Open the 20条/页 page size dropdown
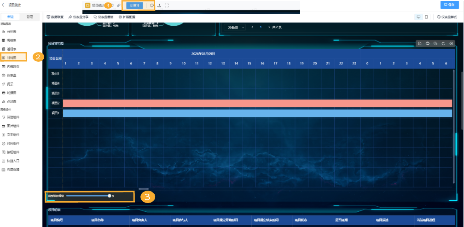Viewport: 464px width, 227px height. [x=236, y=28]
